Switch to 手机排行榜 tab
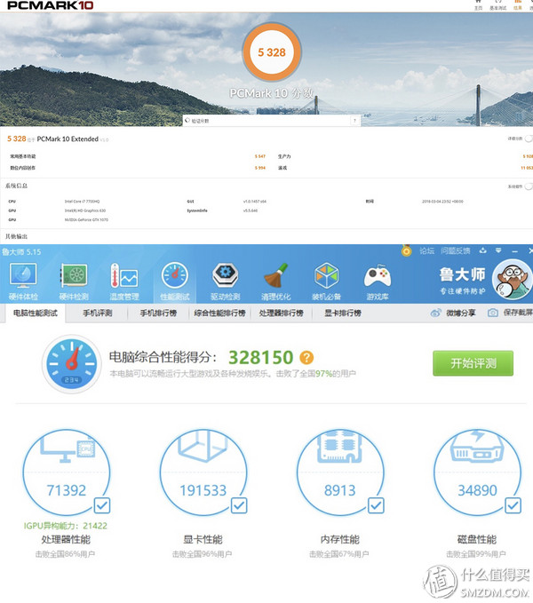The image size is (533, 603). pyautogui.click(x=158, y=313)
